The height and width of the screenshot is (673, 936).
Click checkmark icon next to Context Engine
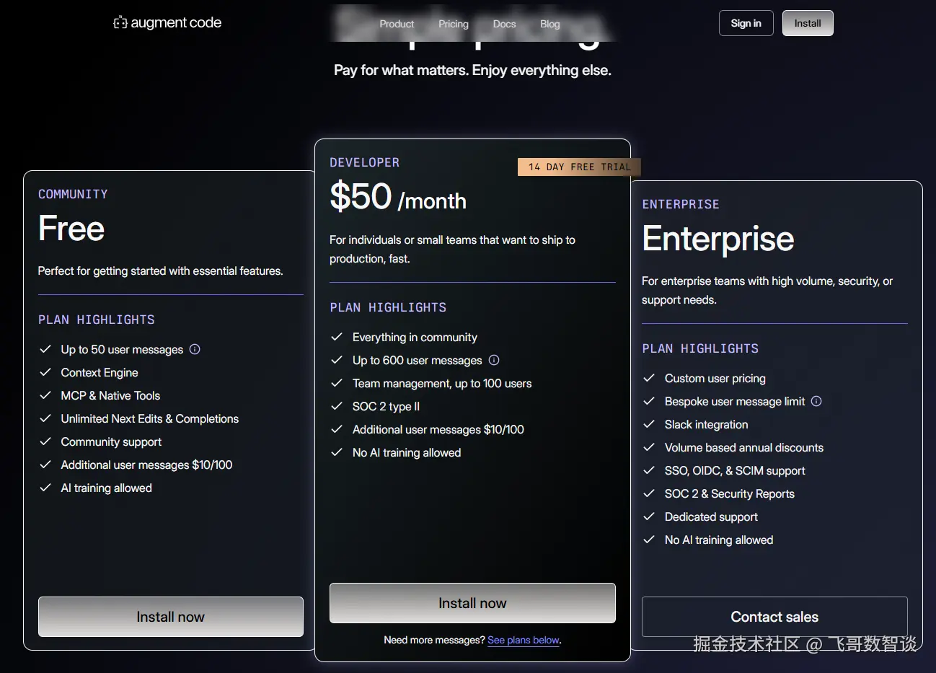pyautogui.click(x=45, y=372)
